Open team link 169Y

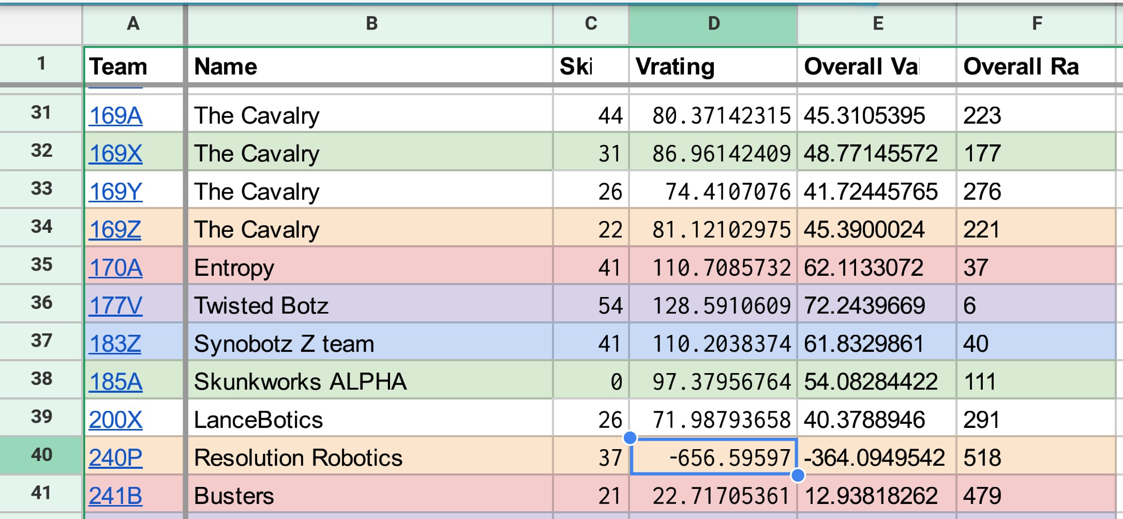tap(115, 191)
